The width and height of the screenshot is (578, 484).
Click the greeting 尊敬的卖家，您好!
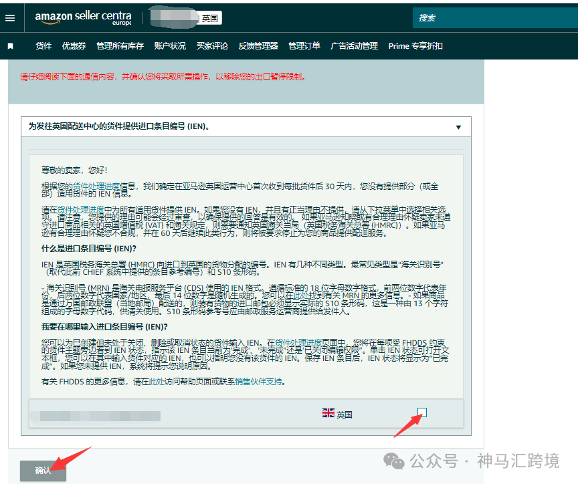pyautogui.click(x=74, y=170)
